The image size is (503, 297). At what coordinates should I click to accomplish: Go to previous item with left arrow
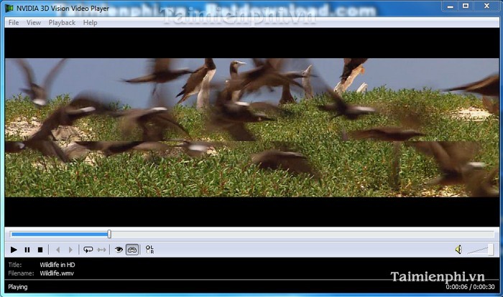coord(57,250)
